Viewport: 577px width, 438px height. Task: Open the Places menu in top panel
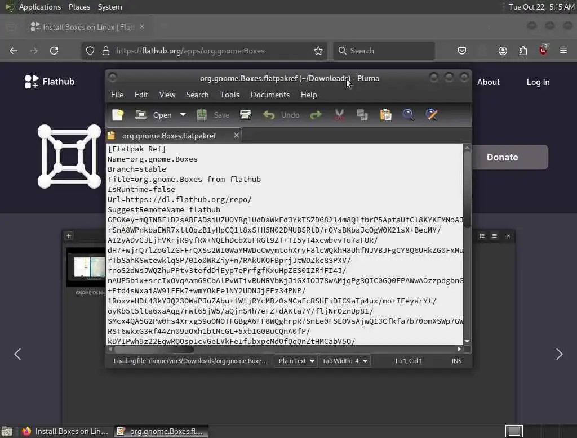79,7
